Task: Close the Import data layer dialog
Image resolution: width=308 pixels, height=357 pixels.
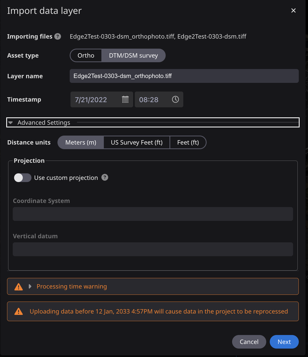Action: coord(293,10)
